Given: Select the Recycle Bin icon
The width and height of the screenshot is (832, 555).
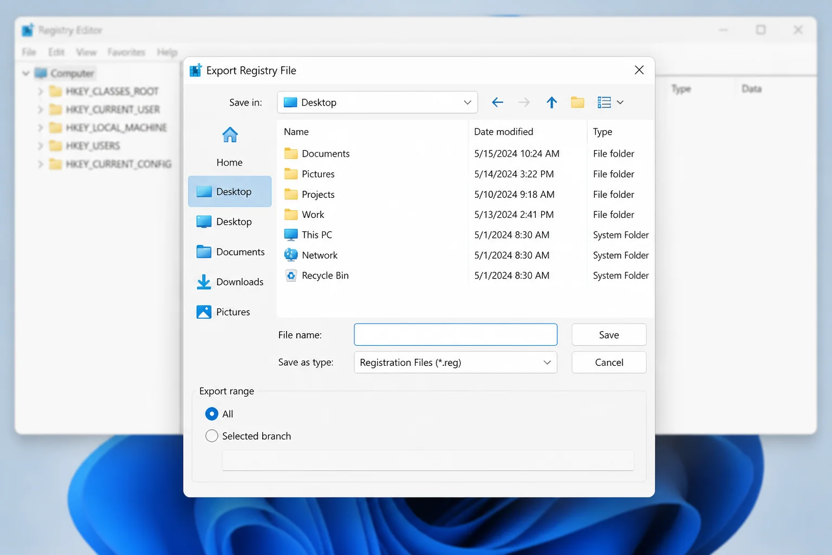Looking at the screenshot, I should point(291,275).
